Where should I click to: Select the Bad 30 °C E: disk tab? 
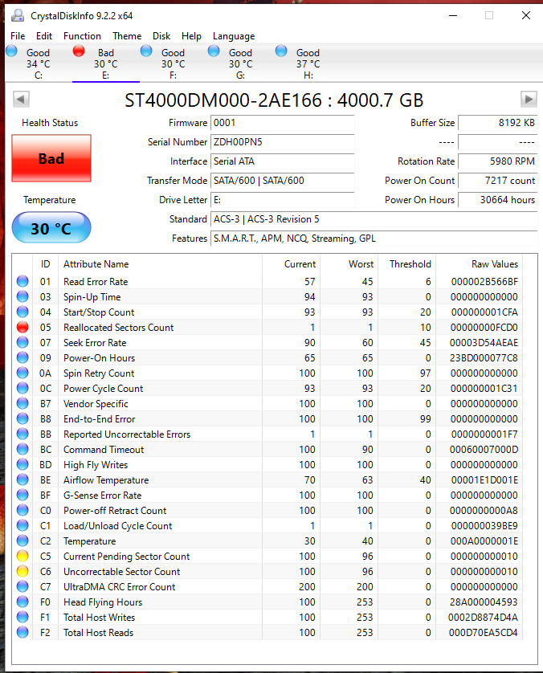pos(105,63)
